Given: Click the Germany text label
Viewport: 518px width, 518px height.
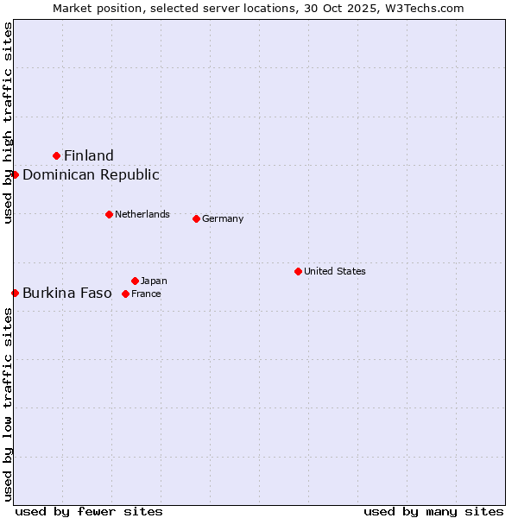Looking at the screenshot, I should (x=223, y=218).
